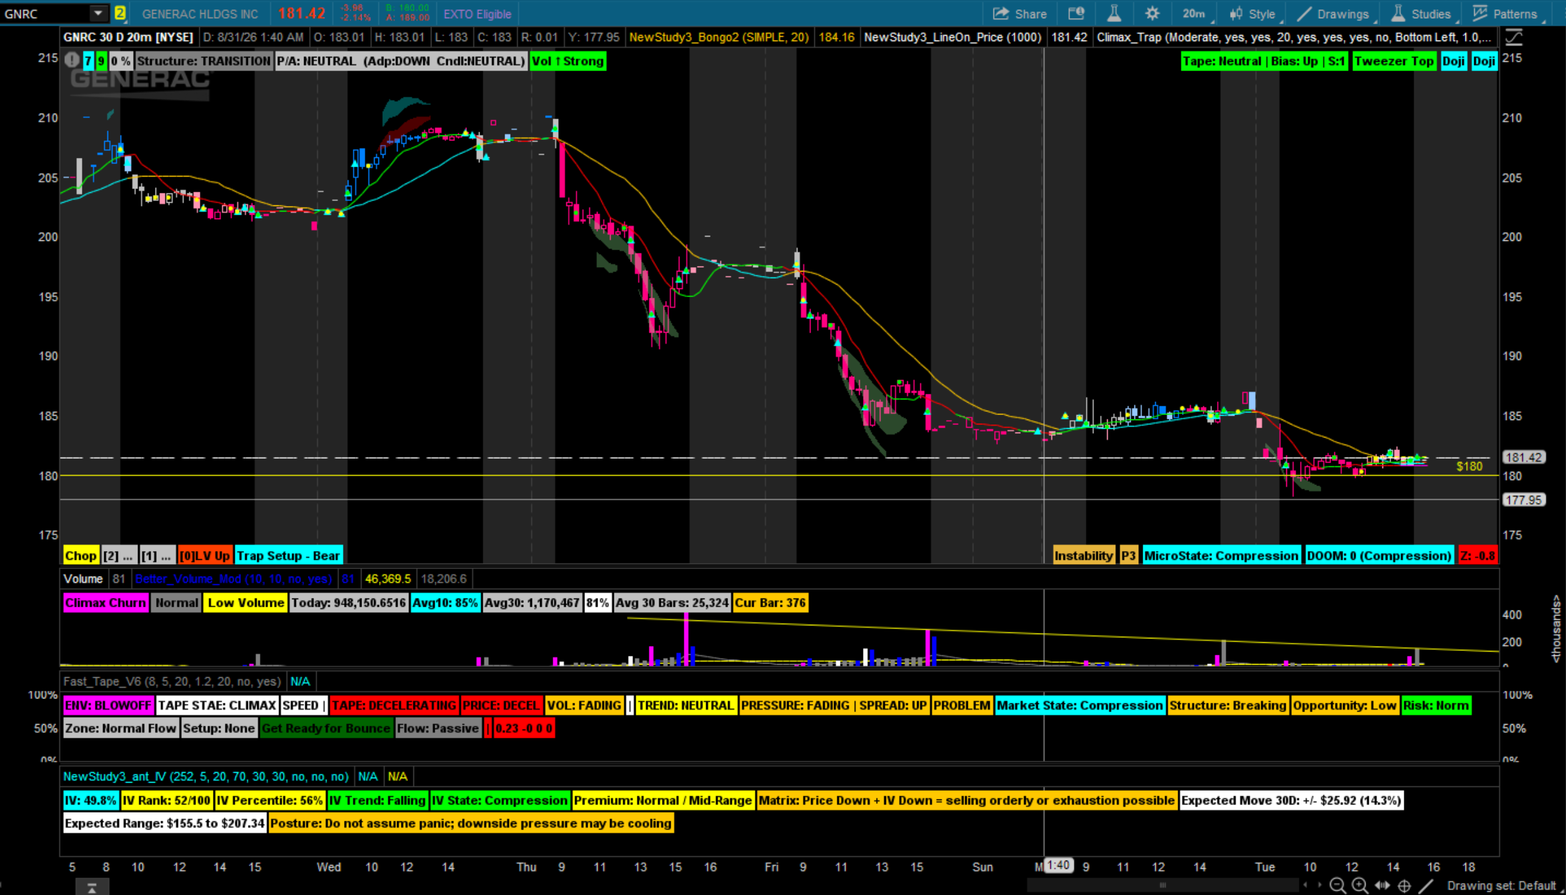Viewport: 1566px width, 895px height.
Task: Click the scroll left arrow
Action: (1305, 885)
